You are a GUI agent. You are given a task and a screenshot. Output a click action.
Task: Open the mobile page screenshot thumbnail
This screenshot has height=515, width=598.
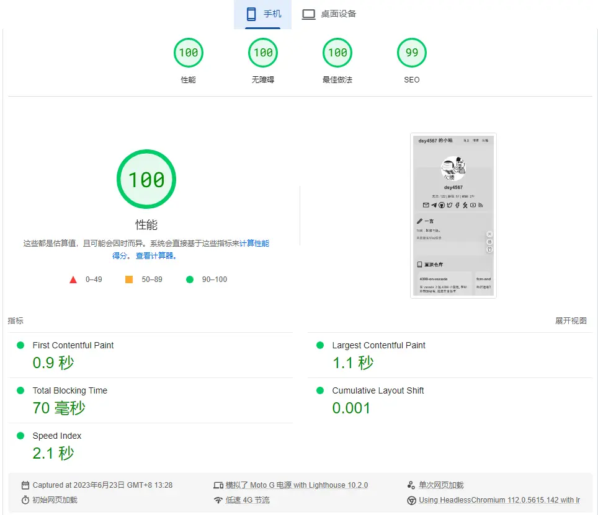[453, 215]
